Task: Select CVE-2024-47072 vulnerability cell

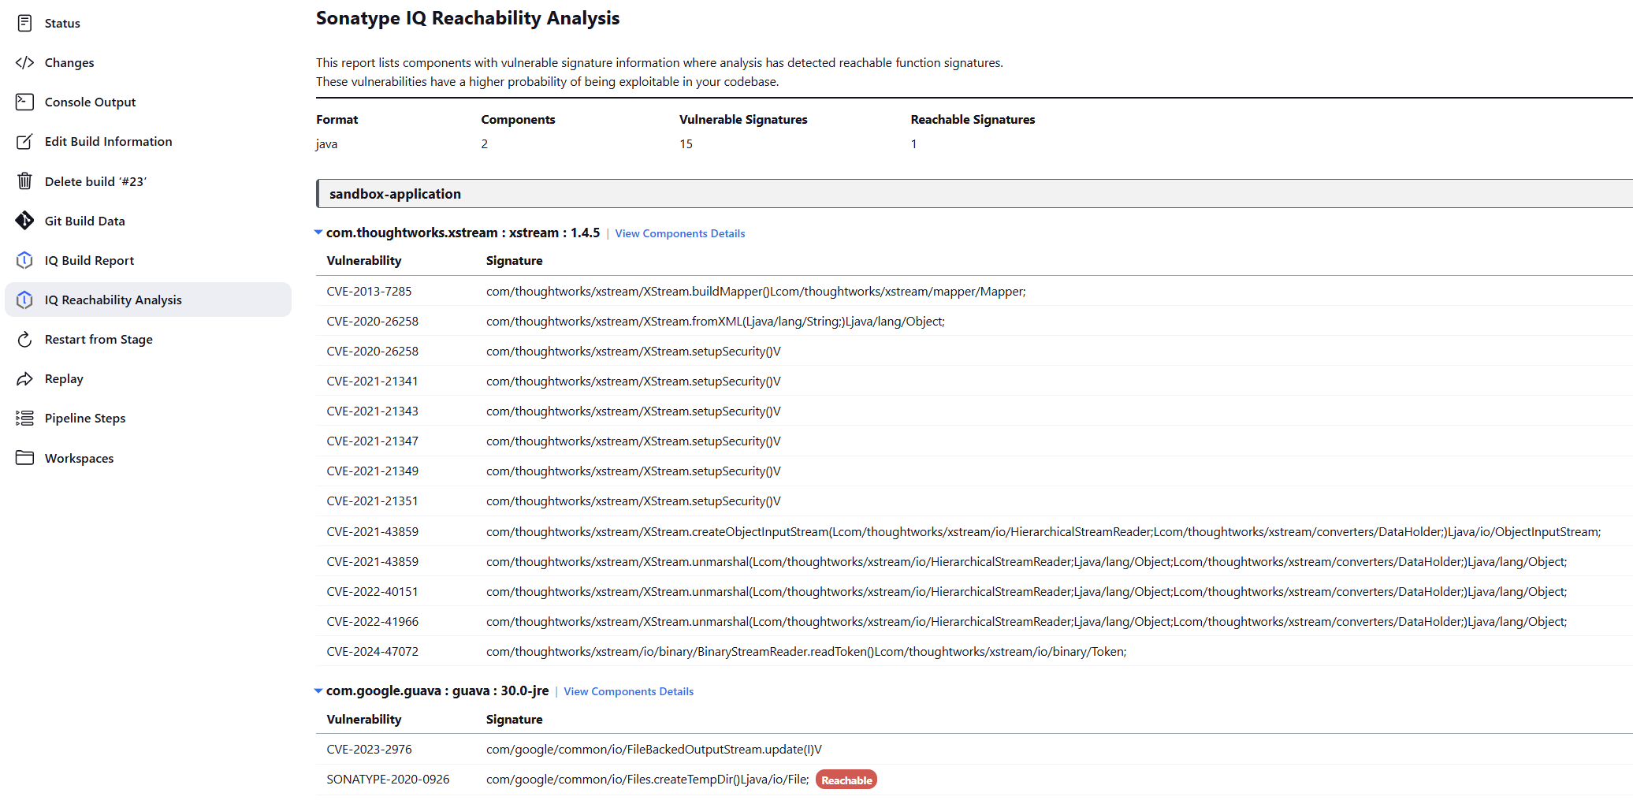Action: pyautogui.click(x=372, y=651)
